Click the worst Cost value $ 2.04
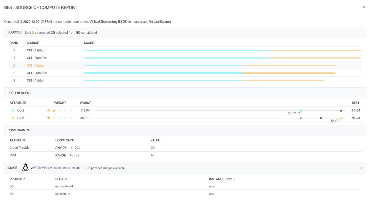 (85, 110)
